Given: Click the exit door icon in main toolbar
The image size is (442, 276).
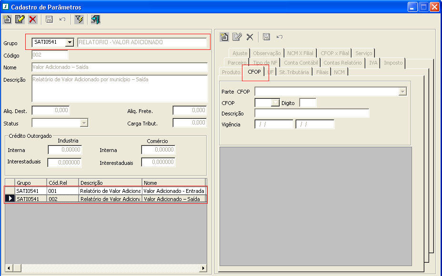Looking at the screenshot, I should pyautogui.click(x=96, y=19).
